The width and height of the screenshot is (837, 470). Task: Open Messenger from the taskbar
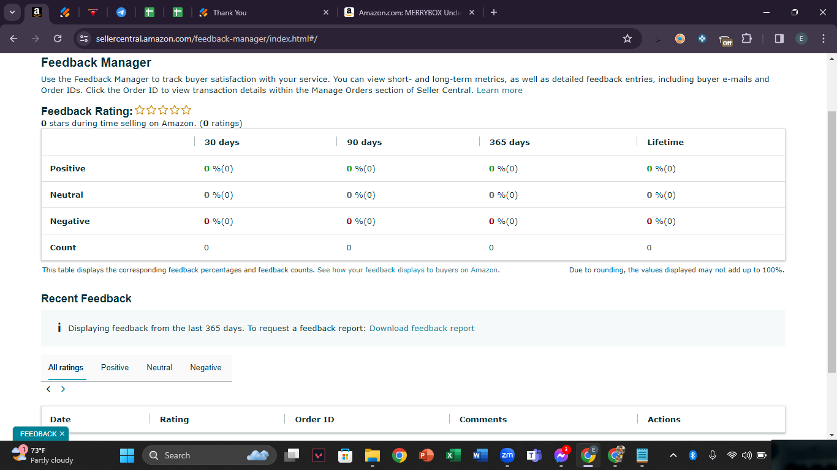pos(561,455)
